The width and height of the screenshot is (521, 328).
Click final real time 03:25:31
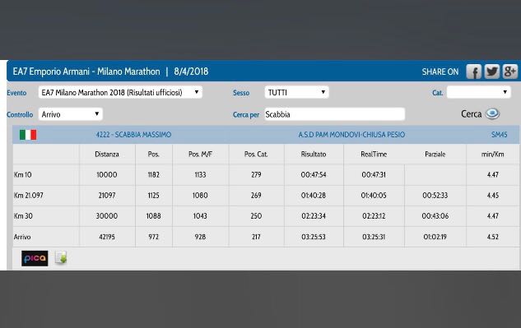(374, 237)
